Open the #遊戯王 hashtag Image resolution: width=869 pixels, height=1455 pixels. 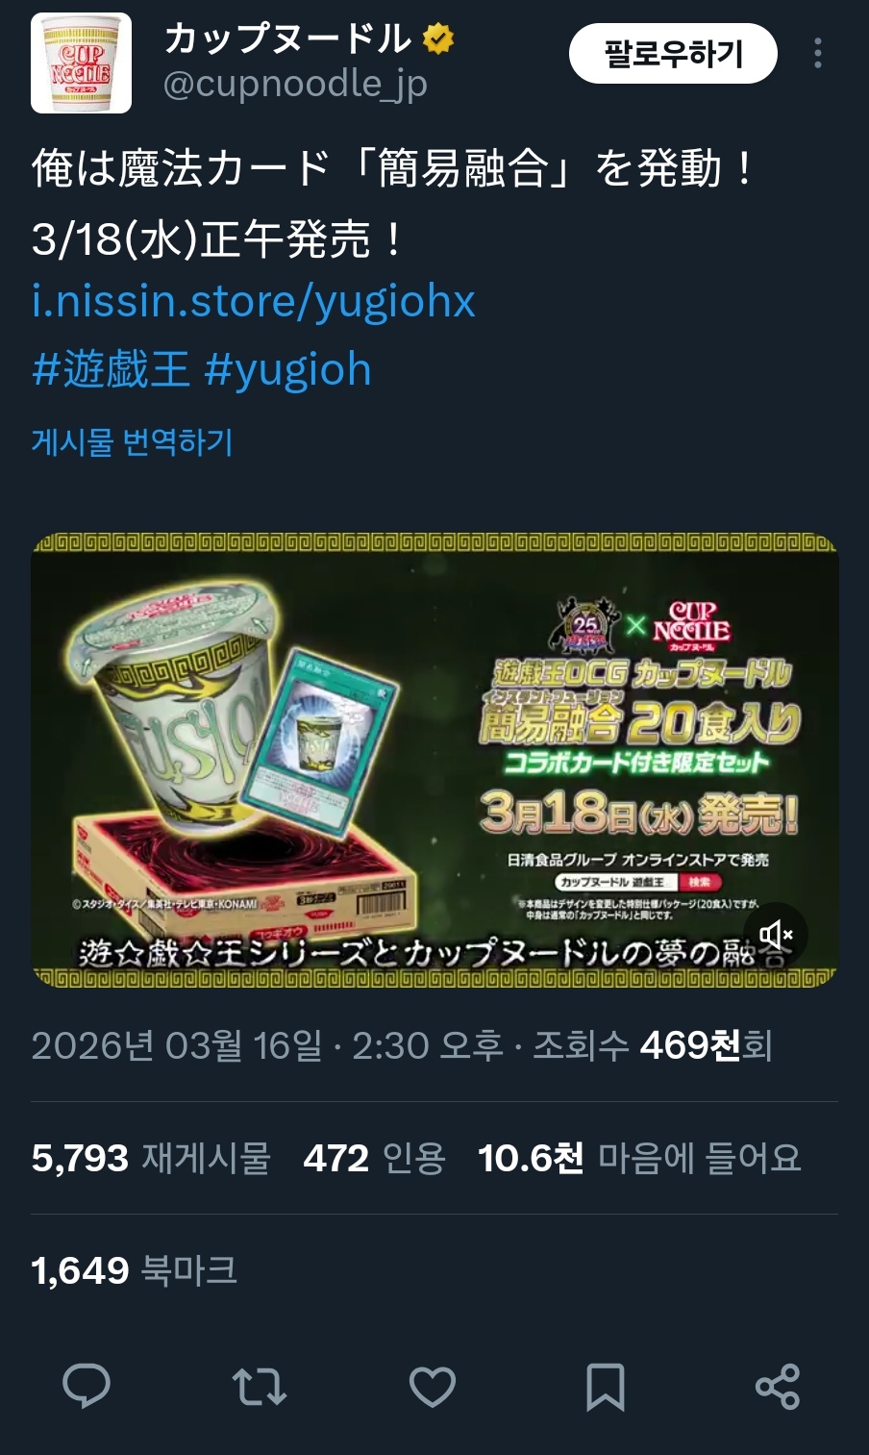pyautogui.click(x=111, y=369)
